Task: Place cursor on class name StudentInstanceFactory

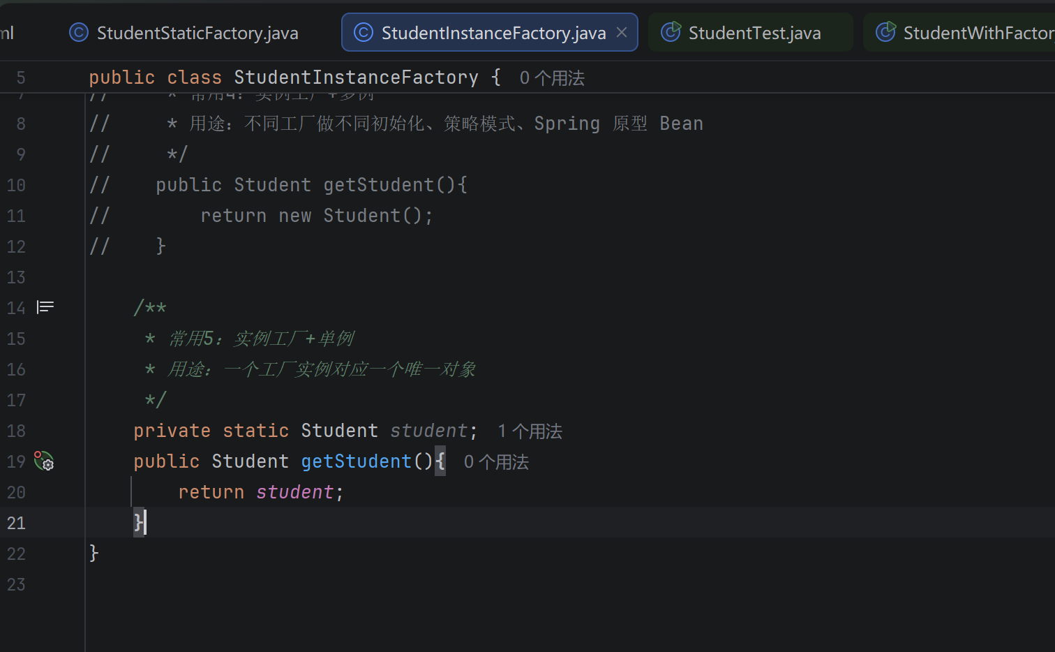Action: [357, 77]
